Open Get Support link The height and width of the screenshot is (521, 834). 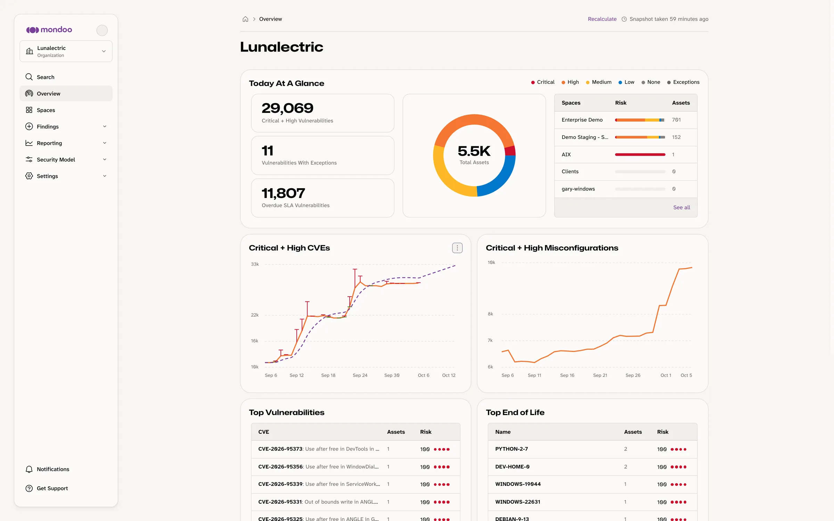[x=66, y=488]
